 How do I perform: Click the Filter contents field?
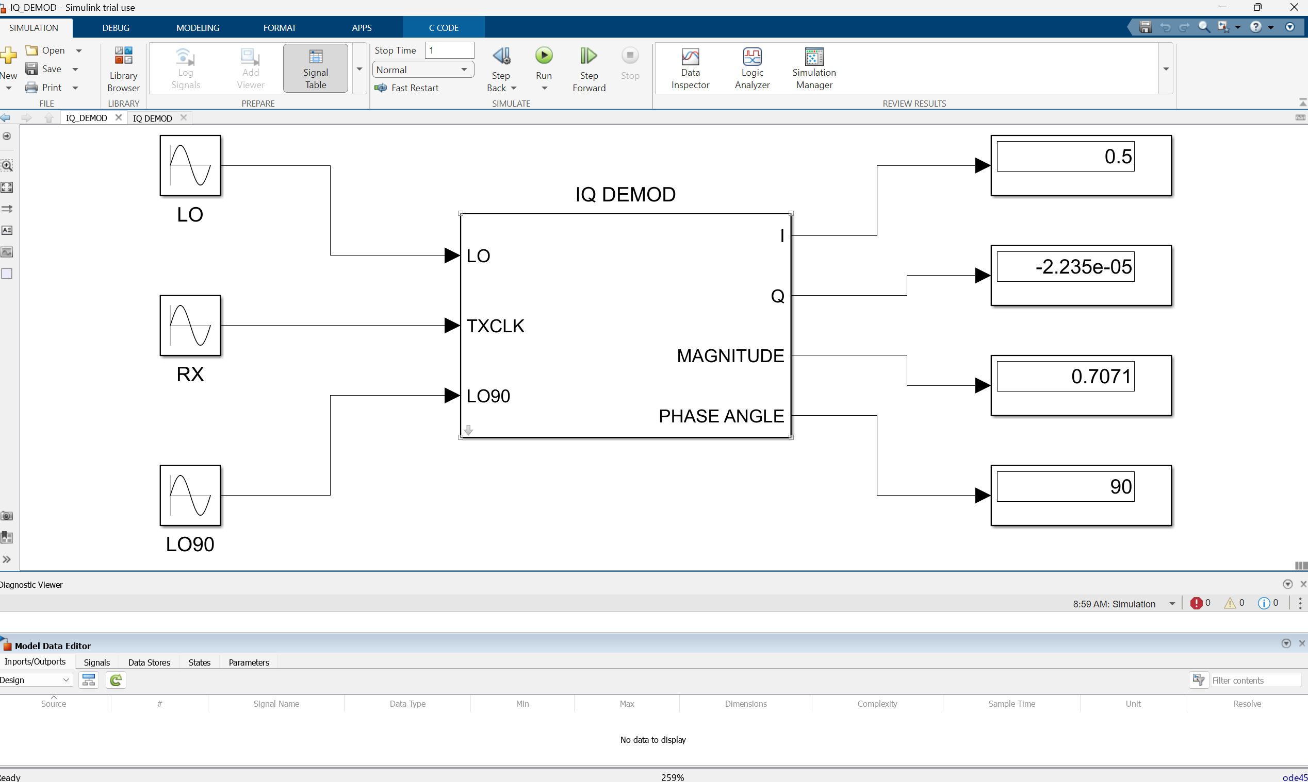point(1255,681)
